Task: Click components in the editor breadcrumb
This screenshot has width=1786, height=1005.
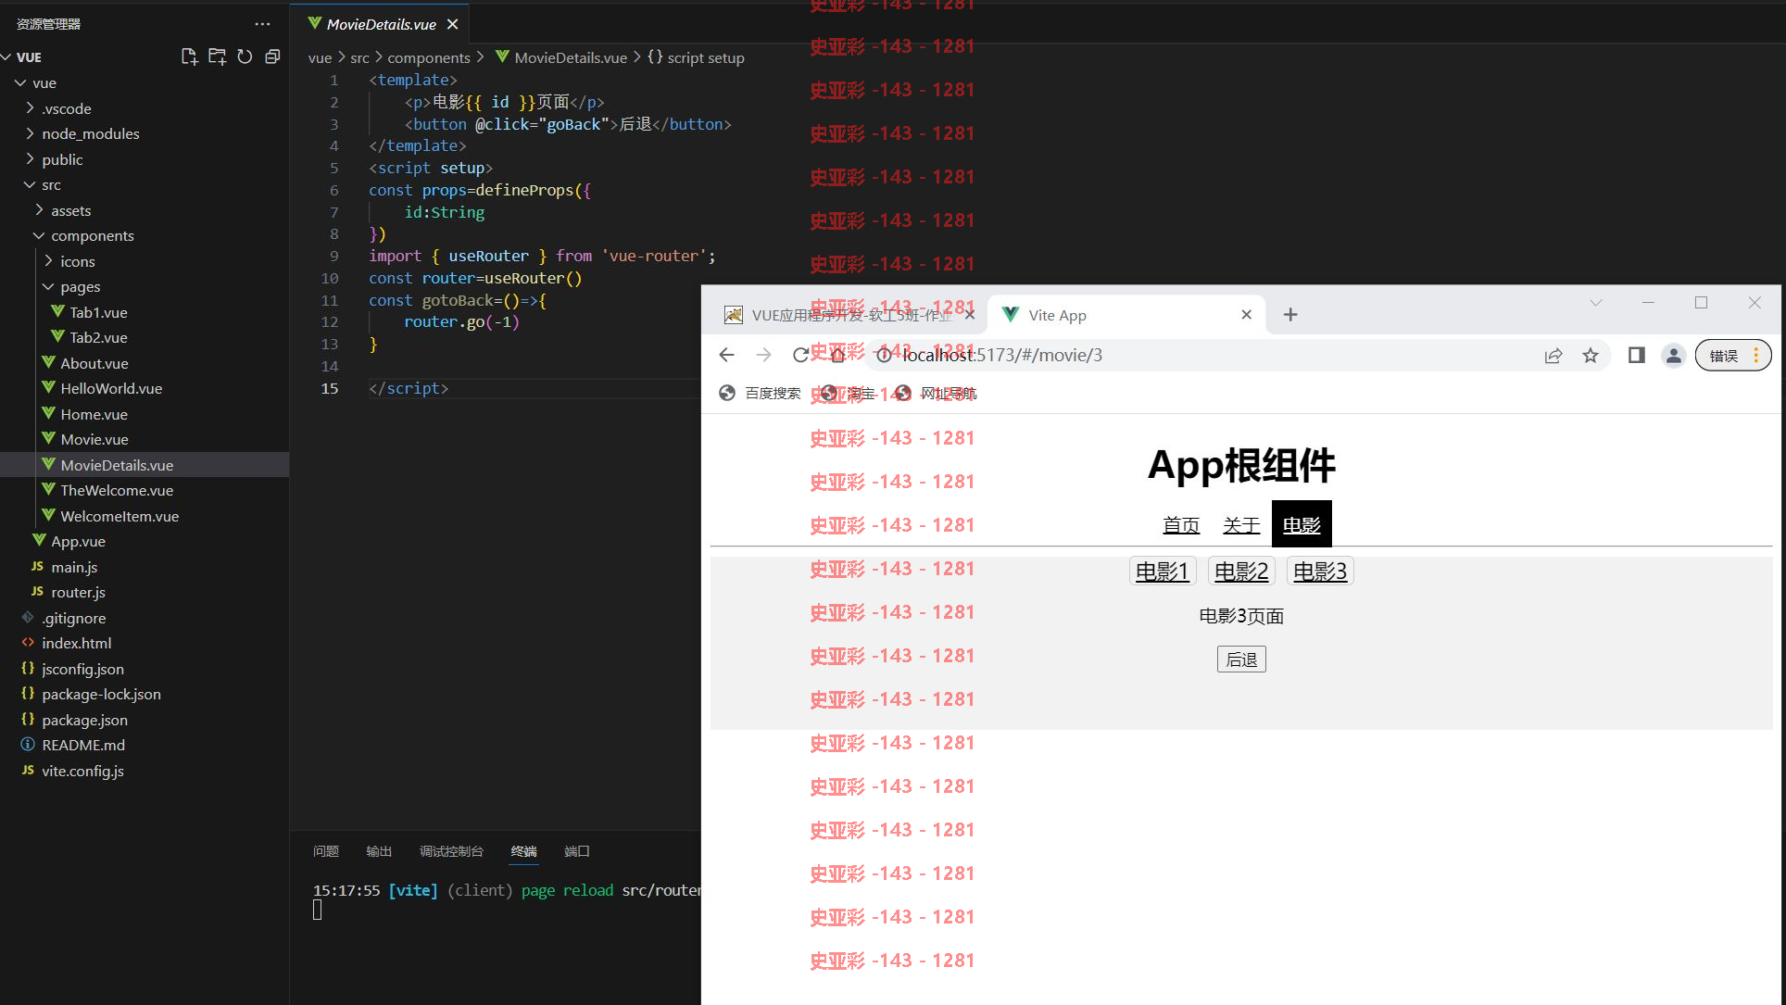Action: pyautogui.click(x=429, y=57)
